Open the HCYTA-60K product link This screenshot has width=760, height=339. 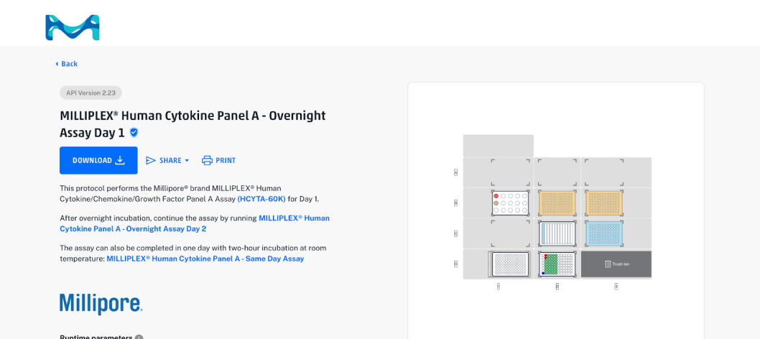(x=261, y=199)
